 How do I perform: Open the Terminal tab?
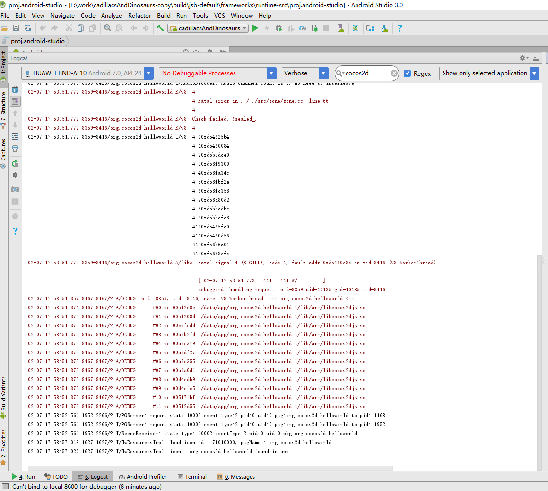pyautogui.click(x=192, y=477)
